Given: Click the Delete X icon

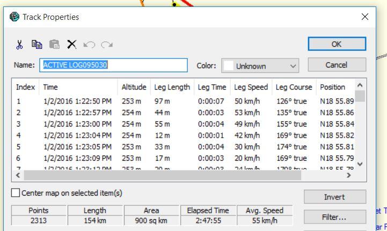Looking at the screenshot, I should coord(71,44).
